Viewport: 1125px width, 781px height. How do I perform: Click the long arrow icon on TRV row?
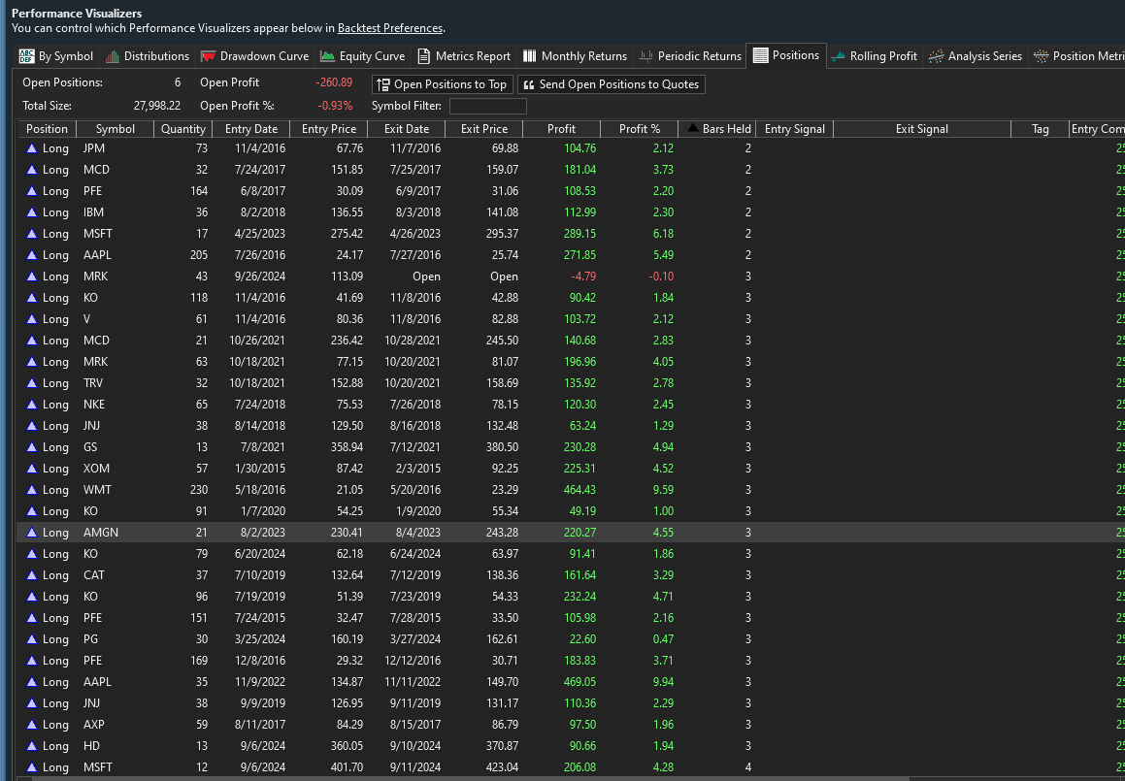click(31, 383)
